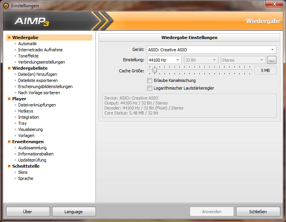
Task: Enable Erlaube Kanalmischung checkbox
Action: click(150, 80)
